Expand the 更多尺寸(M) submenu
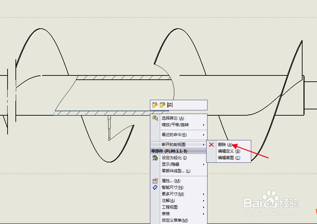Viewport: 317px width, 224px height. tap(179, 194)
